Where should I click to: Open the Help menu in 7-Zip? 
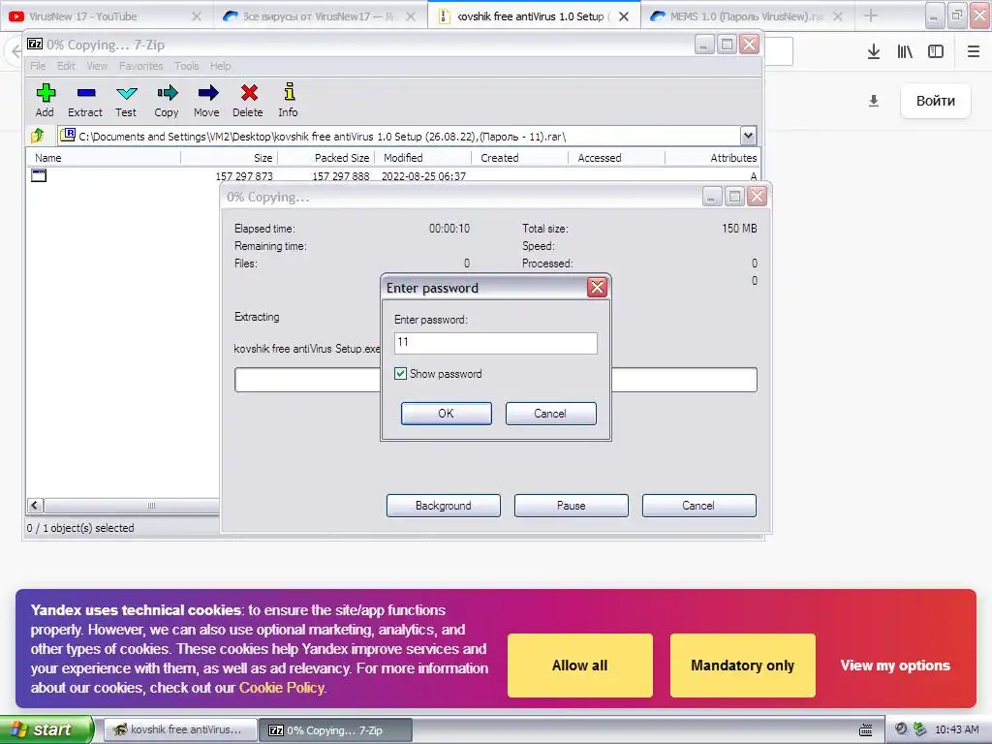(220, 66)
